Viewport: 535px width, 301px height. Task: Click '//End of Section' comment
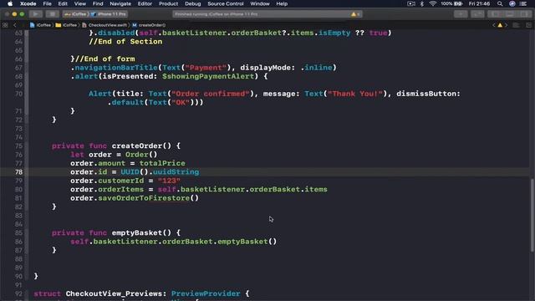(125, 42)
